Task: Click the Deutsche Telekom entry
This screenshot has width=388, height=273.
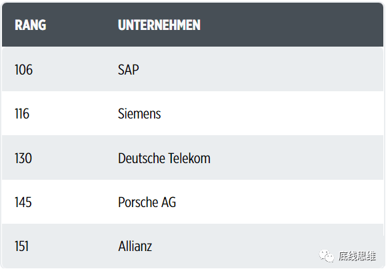Action: (164, 158)
